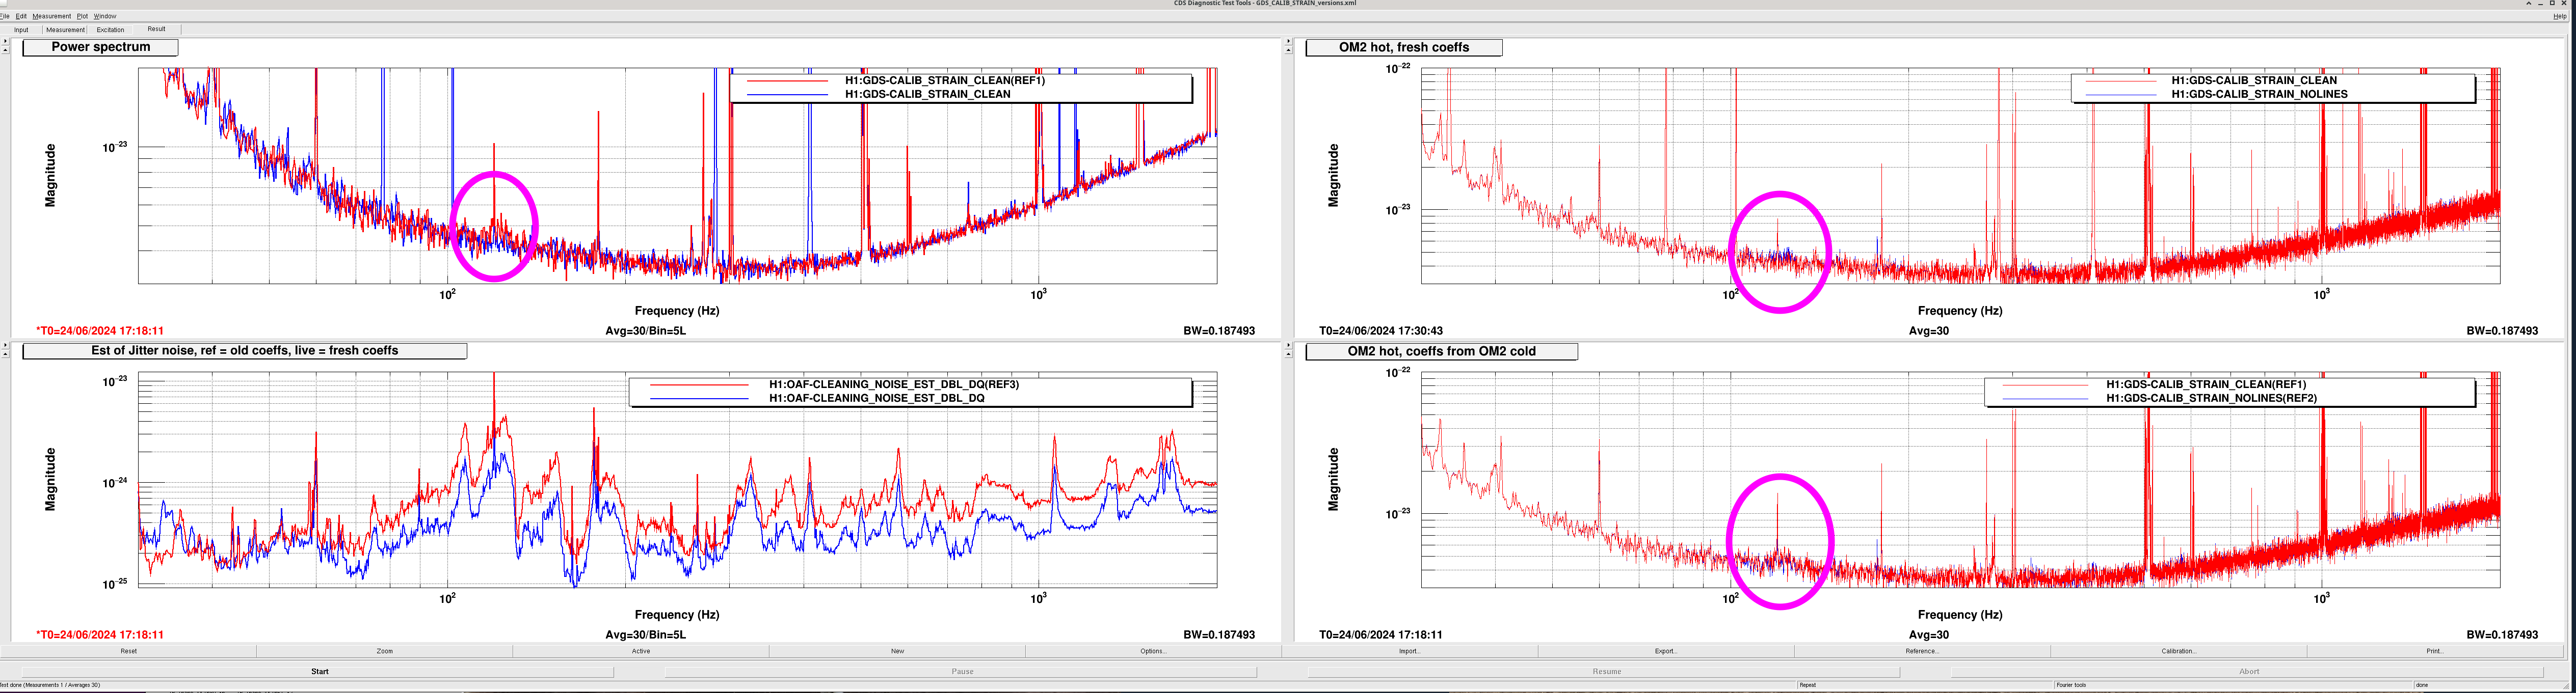Click OAF-CLEANING_NOISE_EST_DBL_DQ(REF3) legend entry
Viewport: 2576px width, 693px height.
pos(893,384)
